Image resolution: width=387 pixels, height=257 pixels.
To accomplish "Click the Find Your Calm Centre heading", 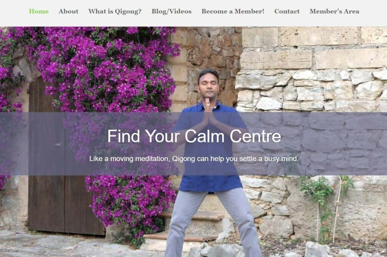I will tap(194, 136).
